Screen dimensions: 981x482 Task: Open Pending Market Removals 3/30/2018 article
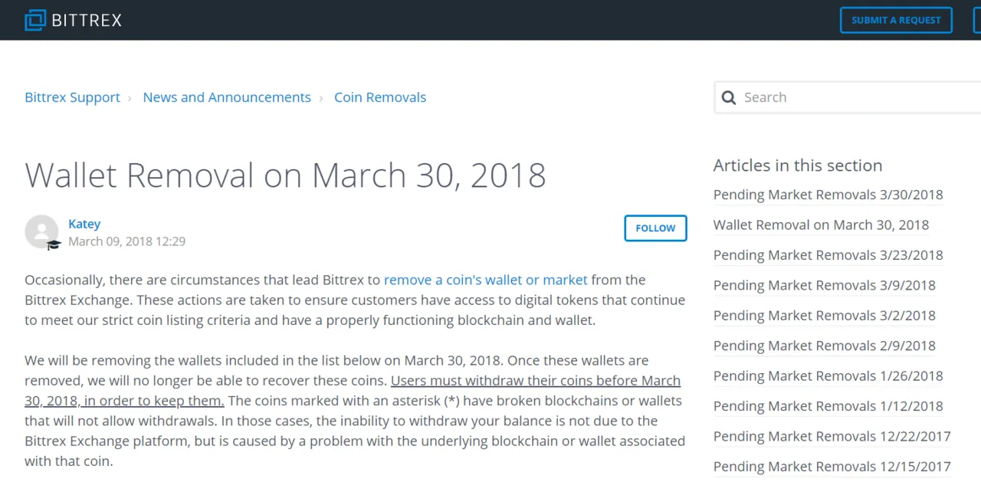828,195
